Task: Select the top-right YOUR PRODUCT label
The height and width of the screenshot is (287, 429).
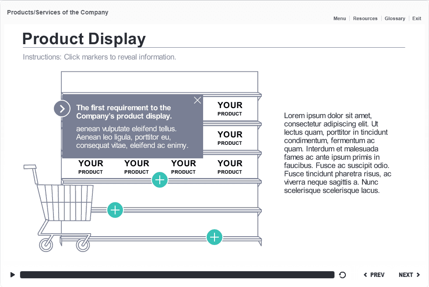Action: (230, 108)
